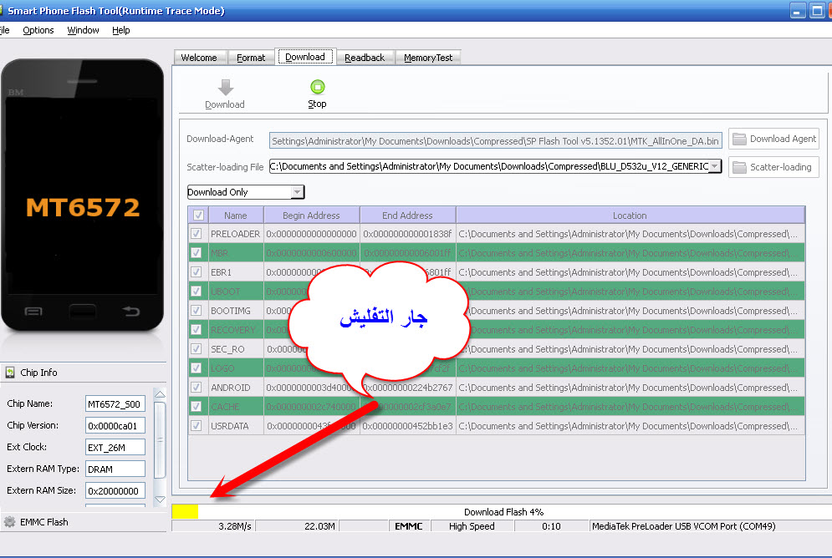Click the Scatter-loading button label
Viewport: 832px width, 558px height.
point(780,167)
